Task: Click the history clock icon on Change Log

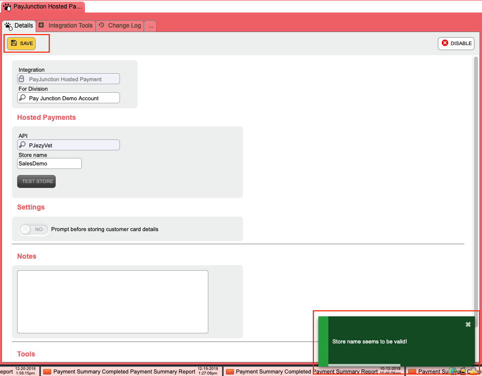Action: tap(102, 26)
